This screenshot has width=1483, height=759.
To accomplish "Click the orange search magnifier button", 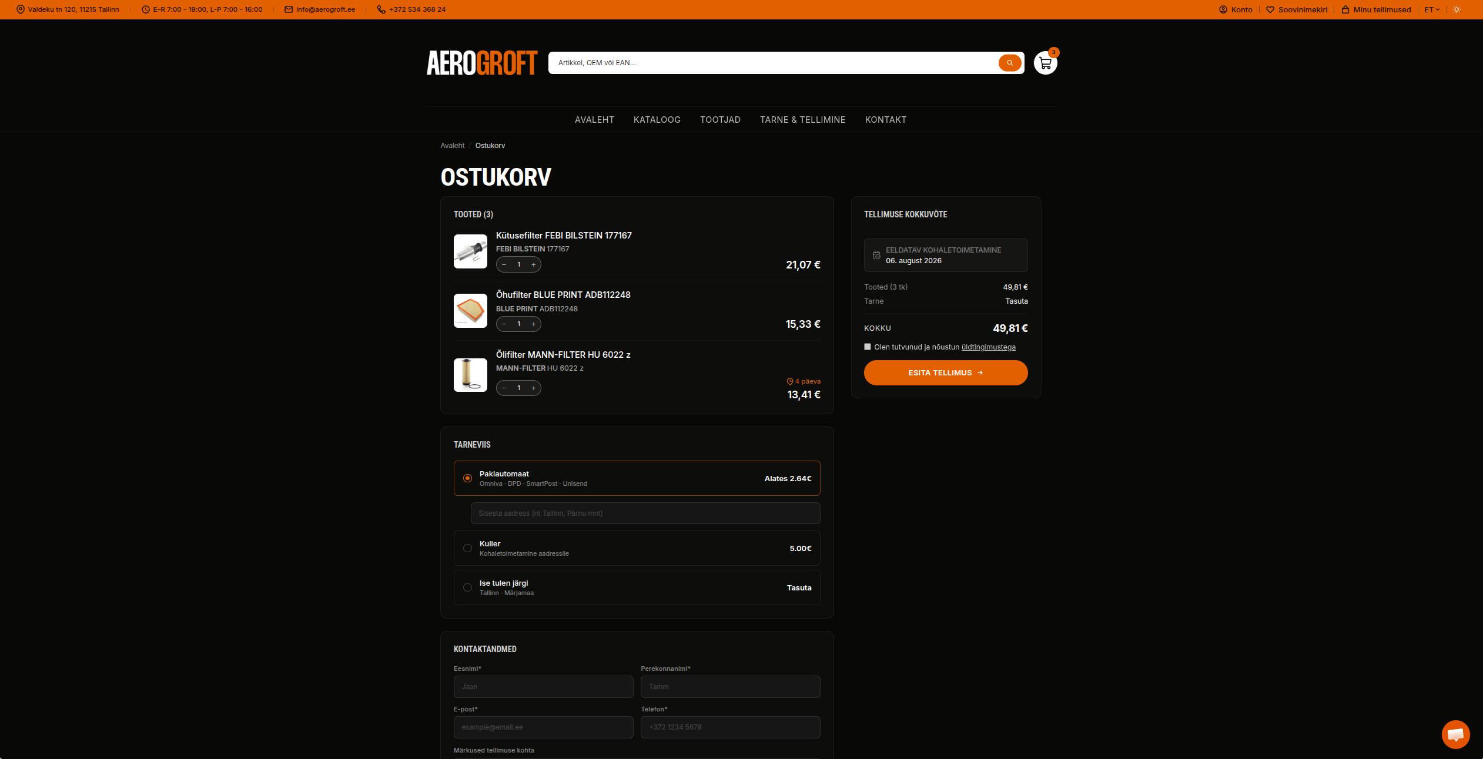I will pyautogui.click(x=1010, y=63).
